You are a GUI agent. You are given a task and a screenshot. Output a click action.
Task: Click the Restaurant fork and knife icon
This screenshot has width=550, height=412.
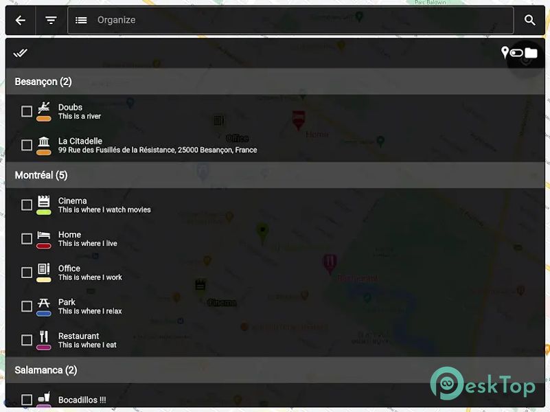(44, 336)
